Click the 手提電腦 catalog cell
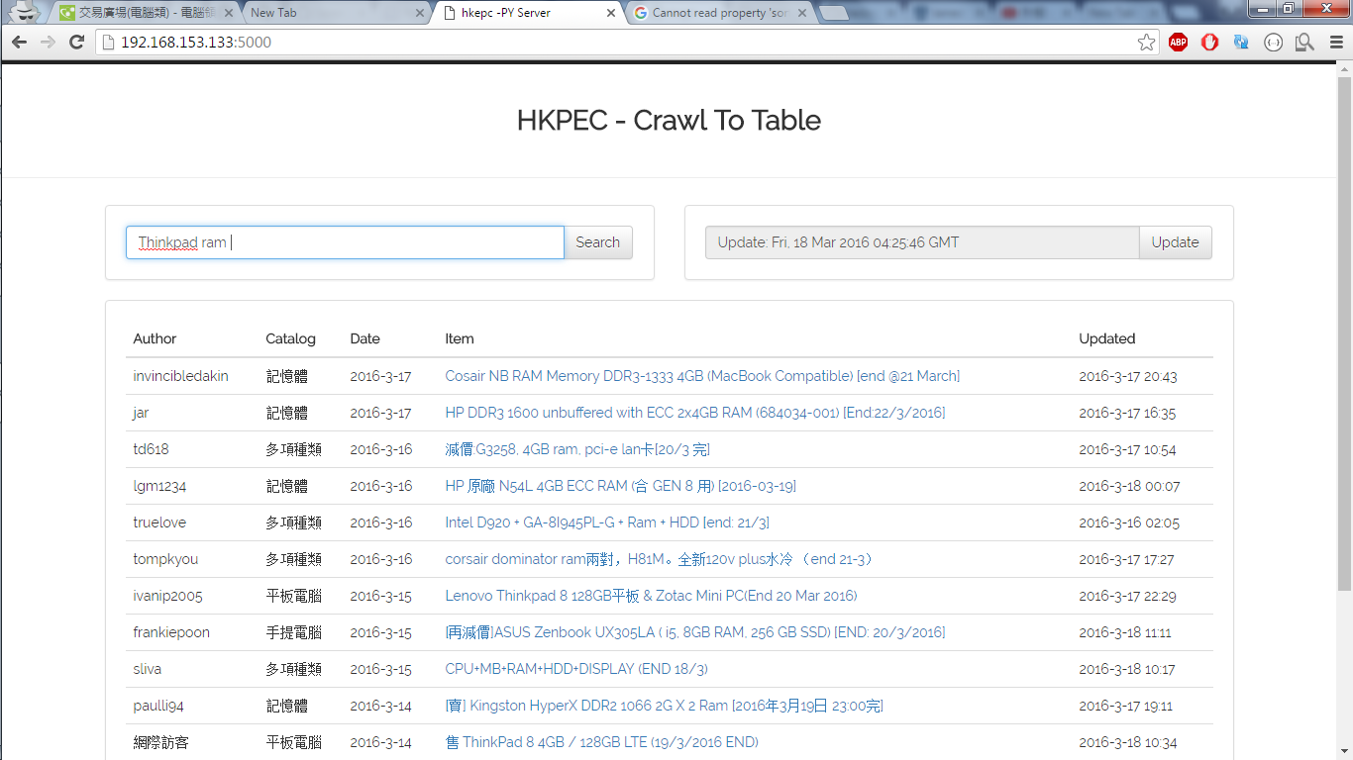 [x=293, y=632]
